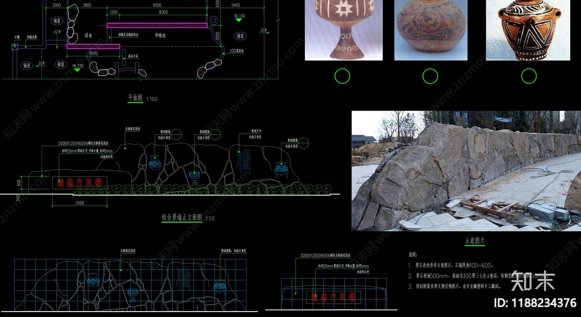
Task: Select the "8300" plan dimension
Action: [x=163, y=12]
